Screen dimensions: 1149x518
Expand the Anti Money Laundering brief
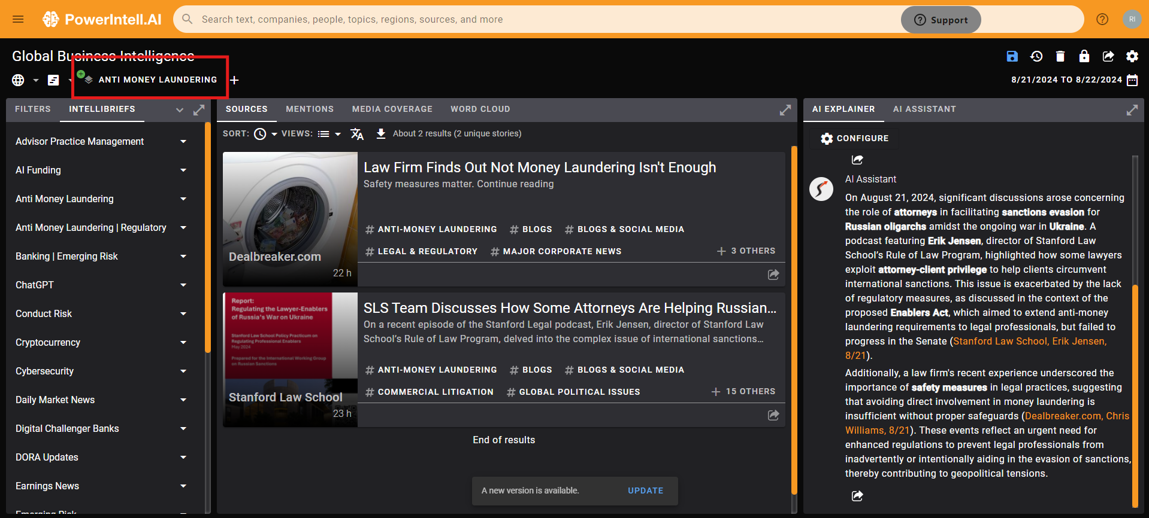click(x=183, y=199)
